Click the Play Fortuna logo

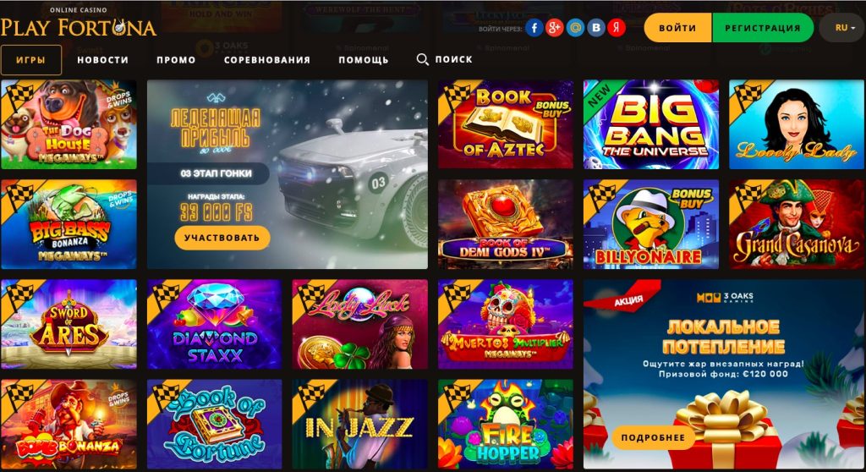pos(78,23)
